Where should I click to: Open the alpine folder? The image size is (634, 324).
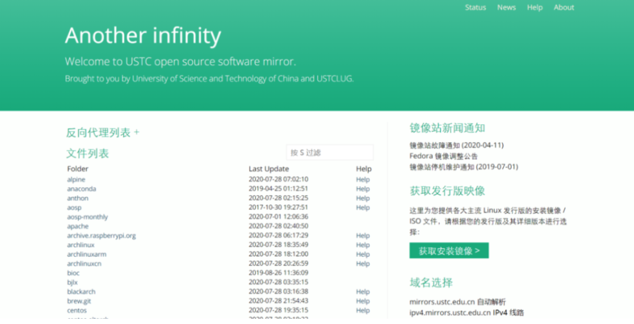(x=76, y=179)
